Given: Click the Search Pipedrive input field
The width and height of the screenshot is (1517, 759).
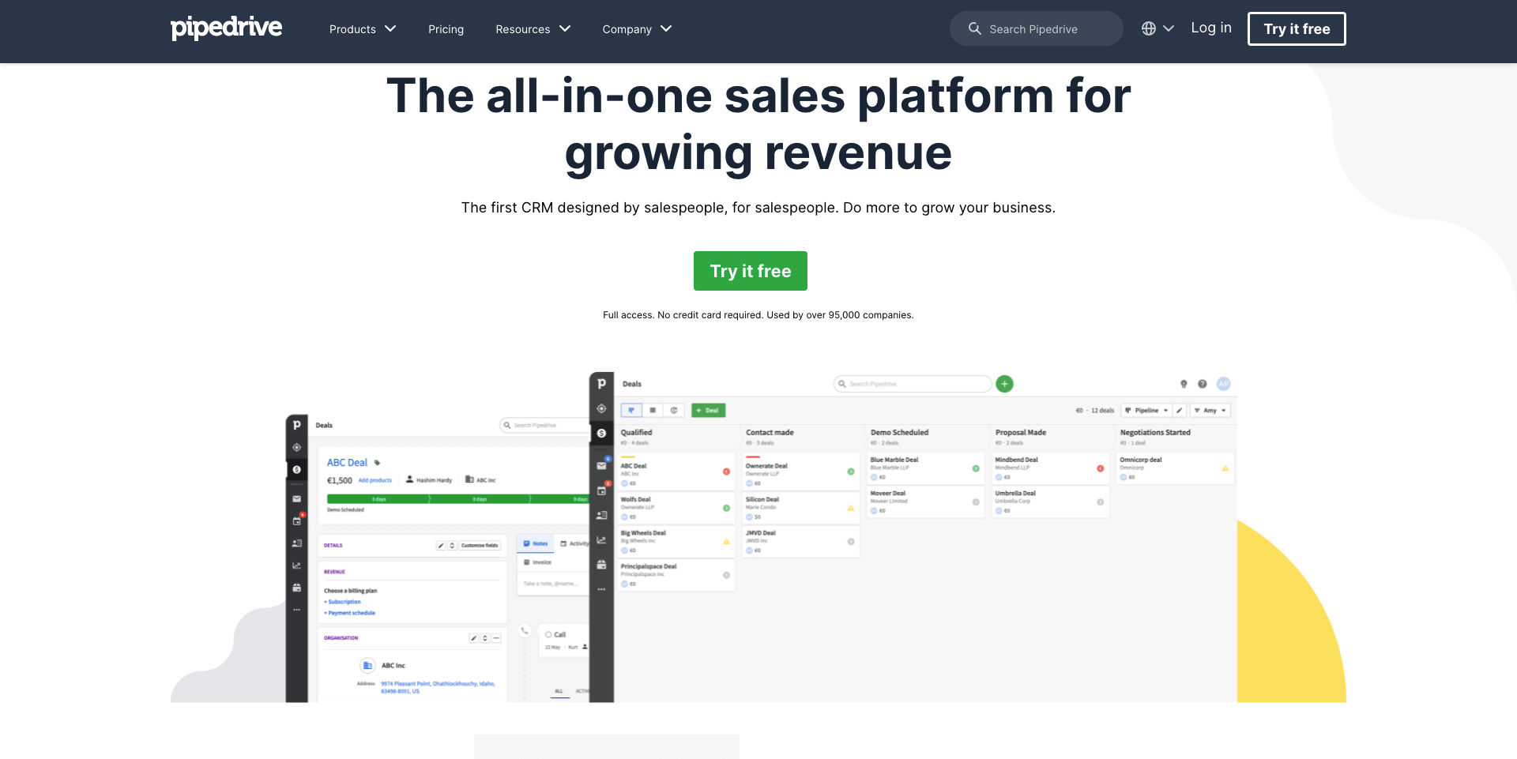Looking at the screenshot, I should (x=1037, y=28).
